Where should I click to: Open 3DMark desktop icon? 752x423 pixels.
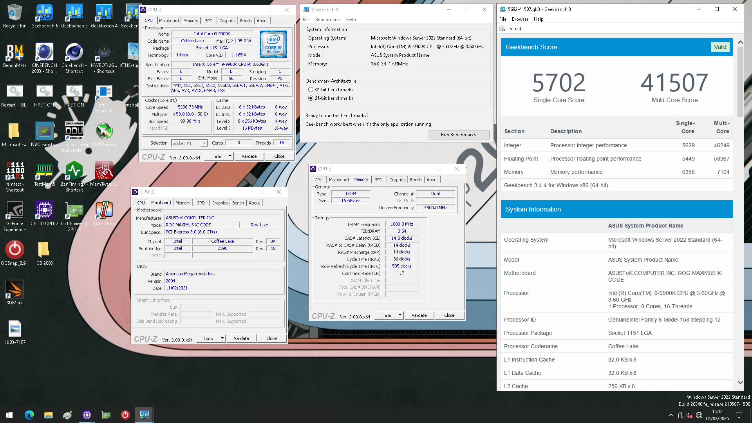pyautogui.click(x=15, y=293)
